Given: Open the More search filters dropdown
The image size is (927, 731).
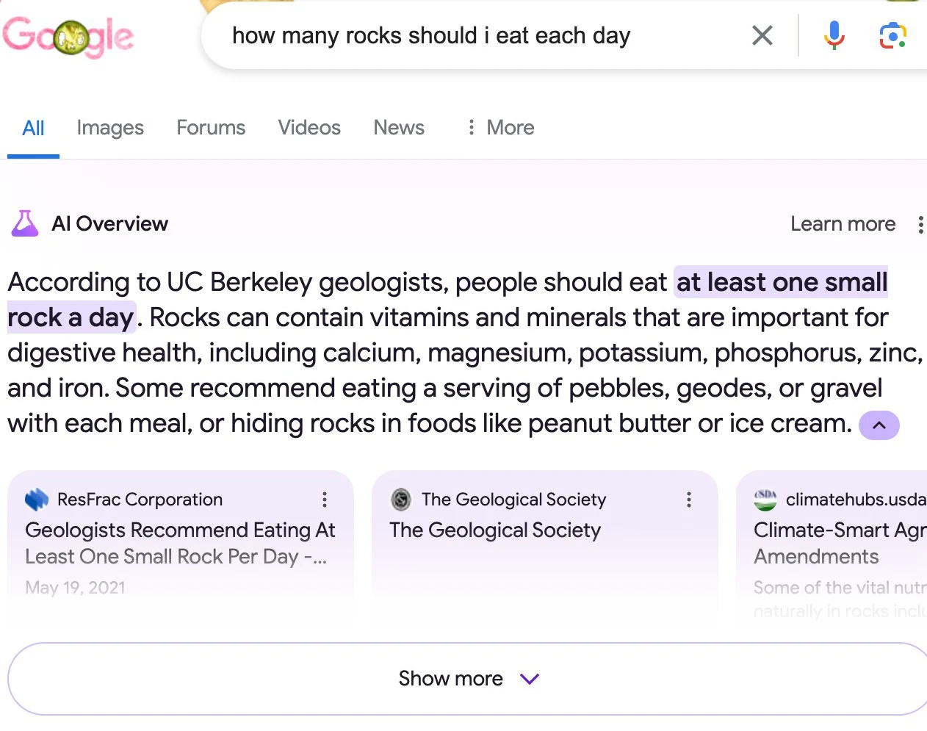Looking at the screenshot, I should (501, 128).
